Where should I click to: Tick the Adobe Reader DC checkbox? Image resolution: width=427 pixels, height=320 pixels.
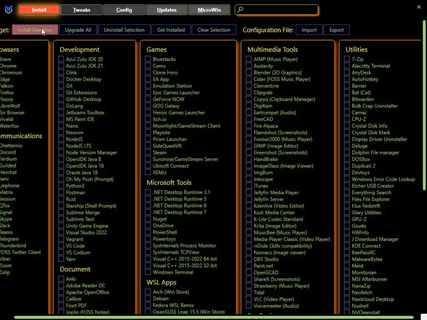[x=61, y=285]
